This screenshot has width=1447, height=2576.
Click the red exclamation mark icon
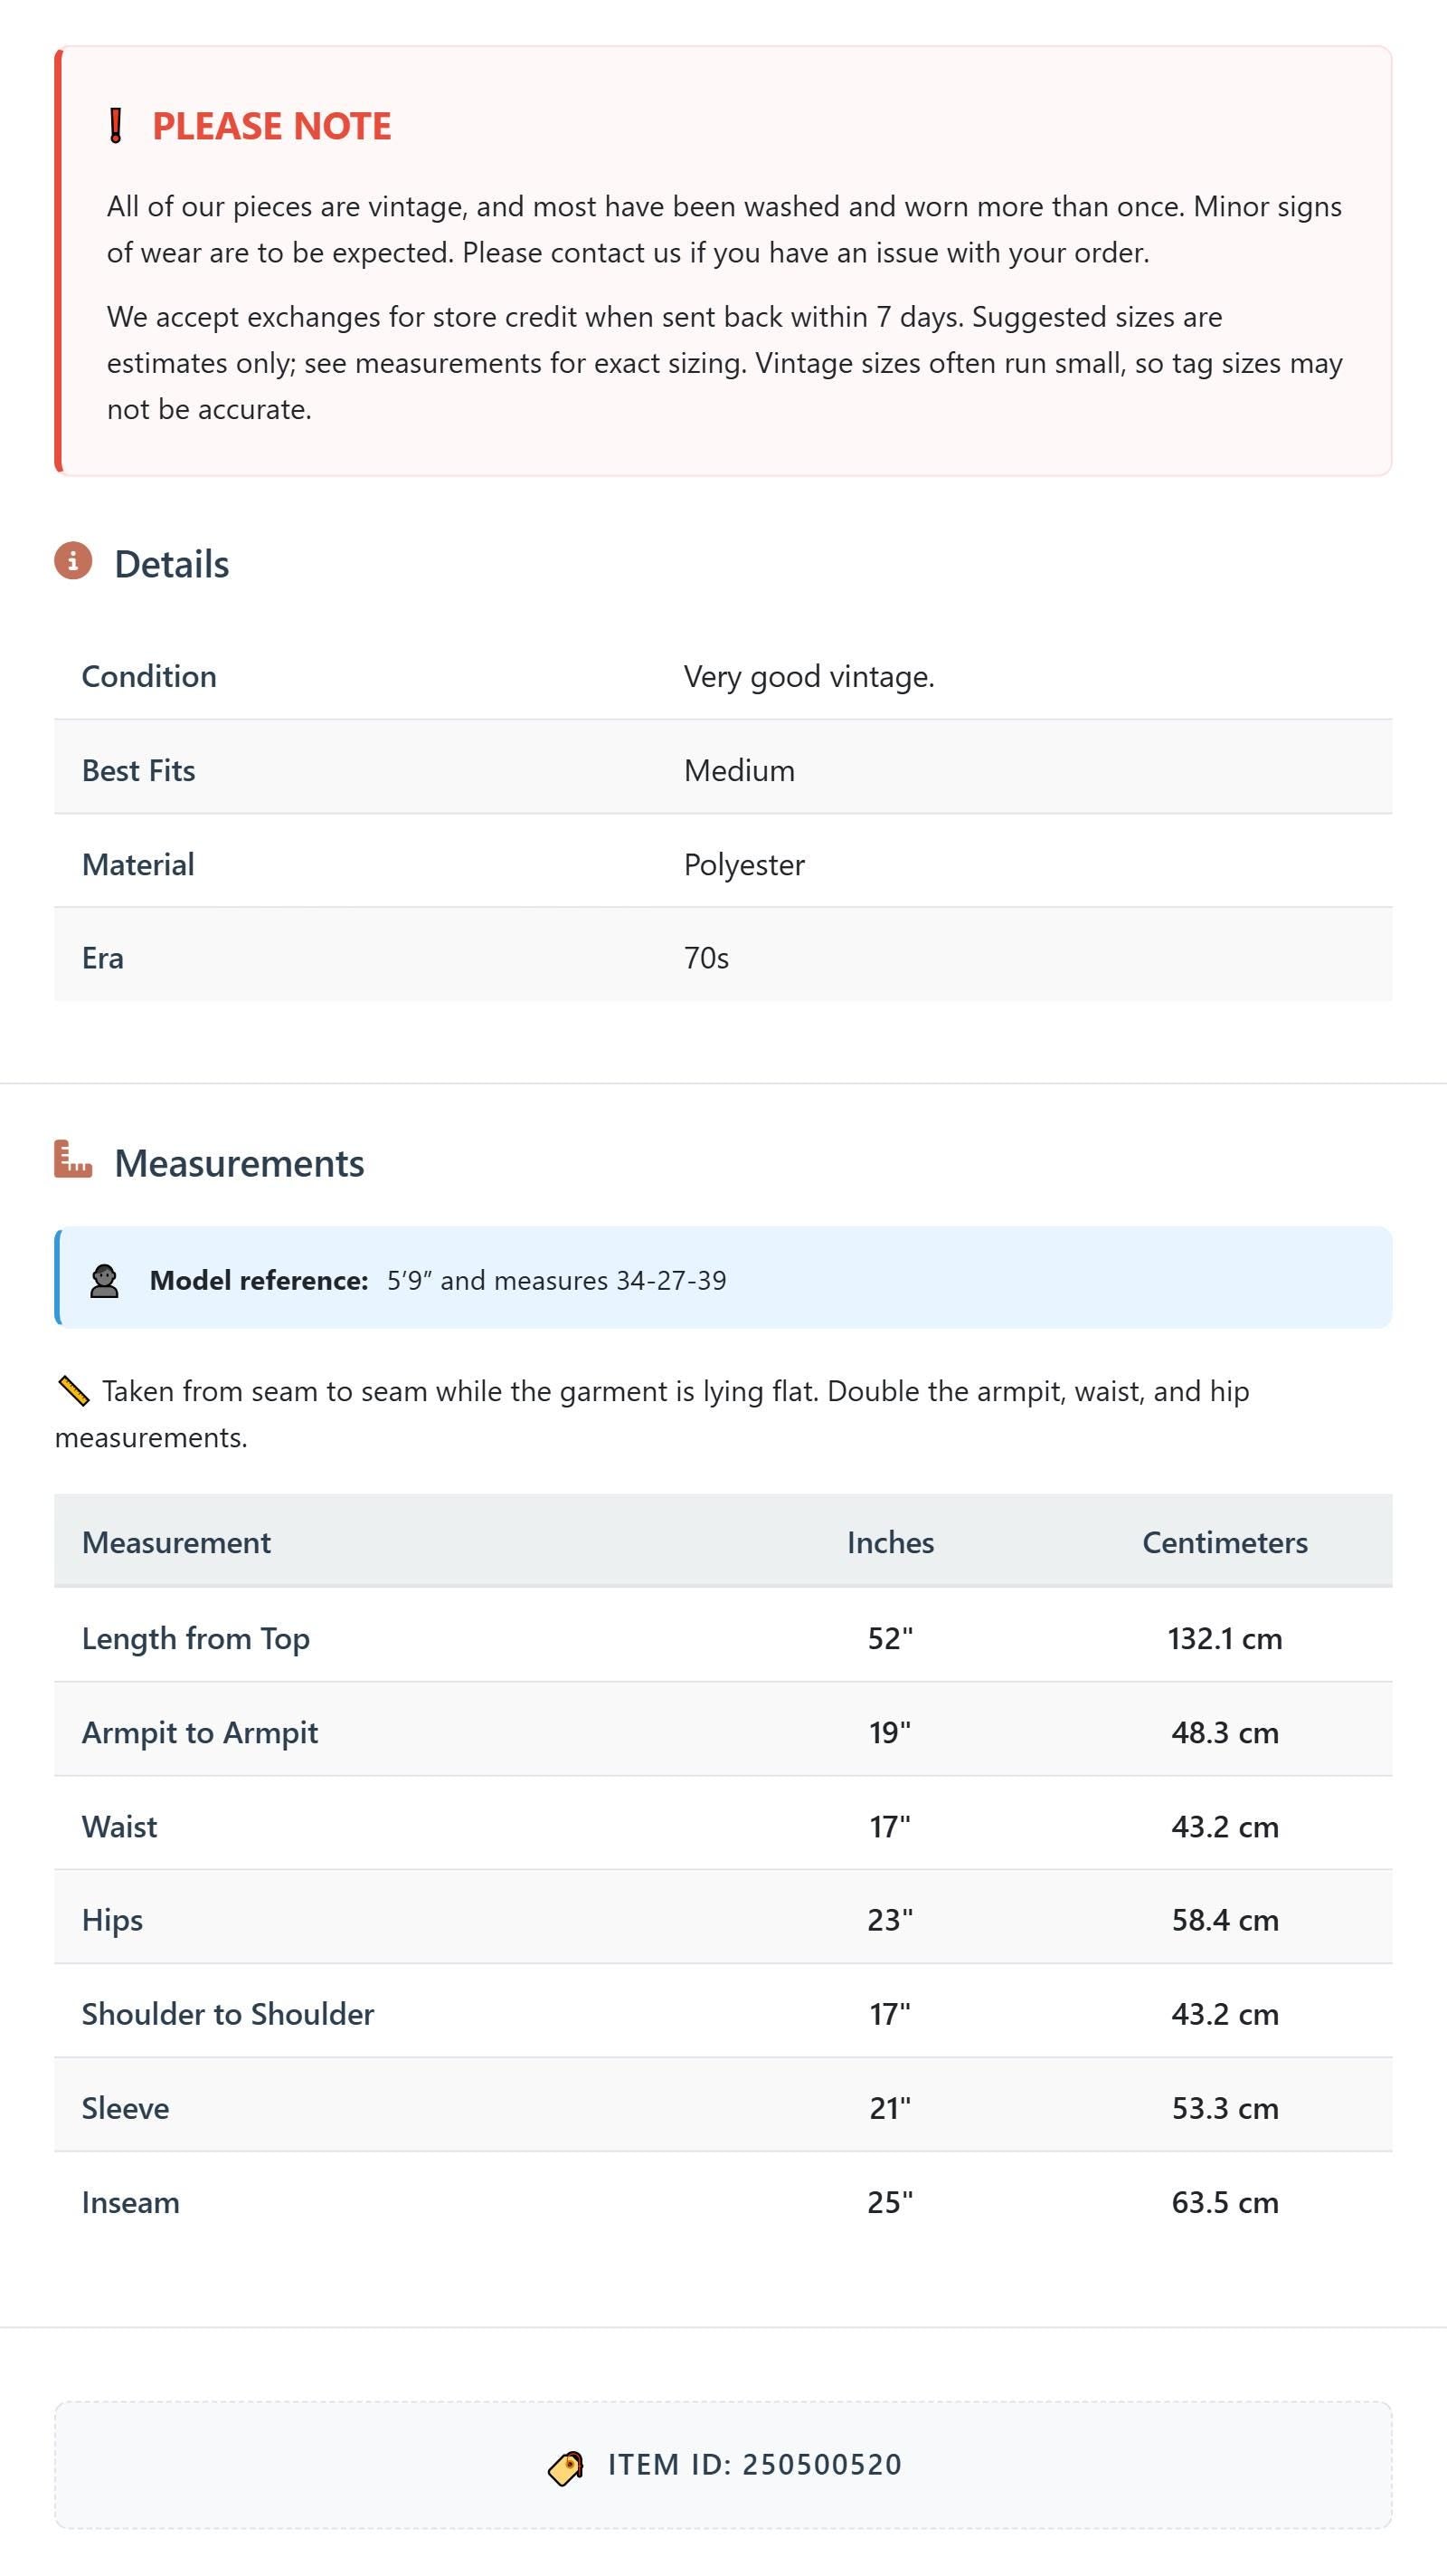(x=116, y=126)
